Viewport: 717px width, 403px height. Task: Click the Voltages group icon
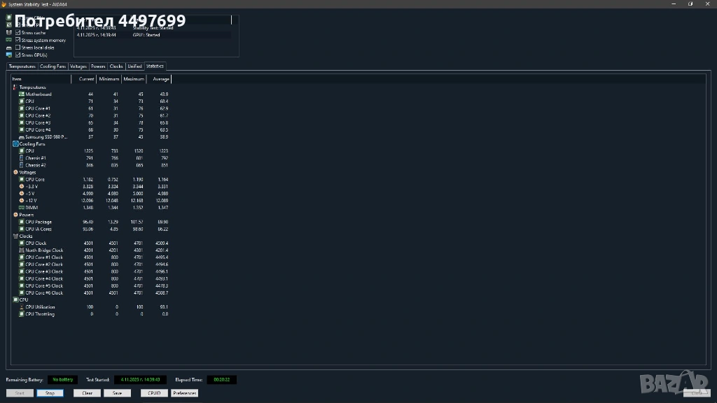point(15,172)
